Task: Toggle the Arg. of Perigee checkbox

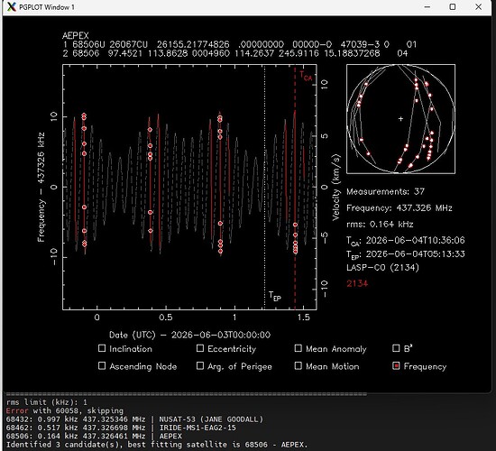Action: click(x=200, y=365)
